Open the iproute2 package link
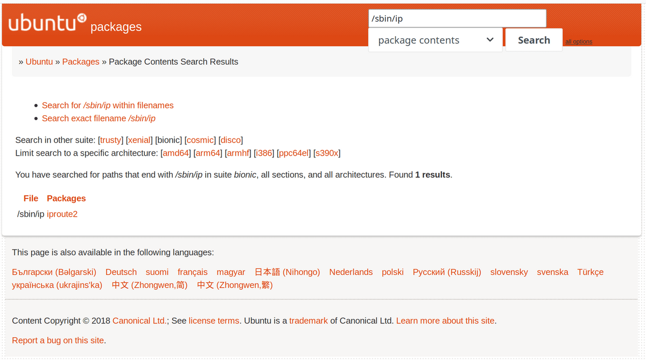The width and height of the screenshot is (646, 360). [x=62, y=214]
